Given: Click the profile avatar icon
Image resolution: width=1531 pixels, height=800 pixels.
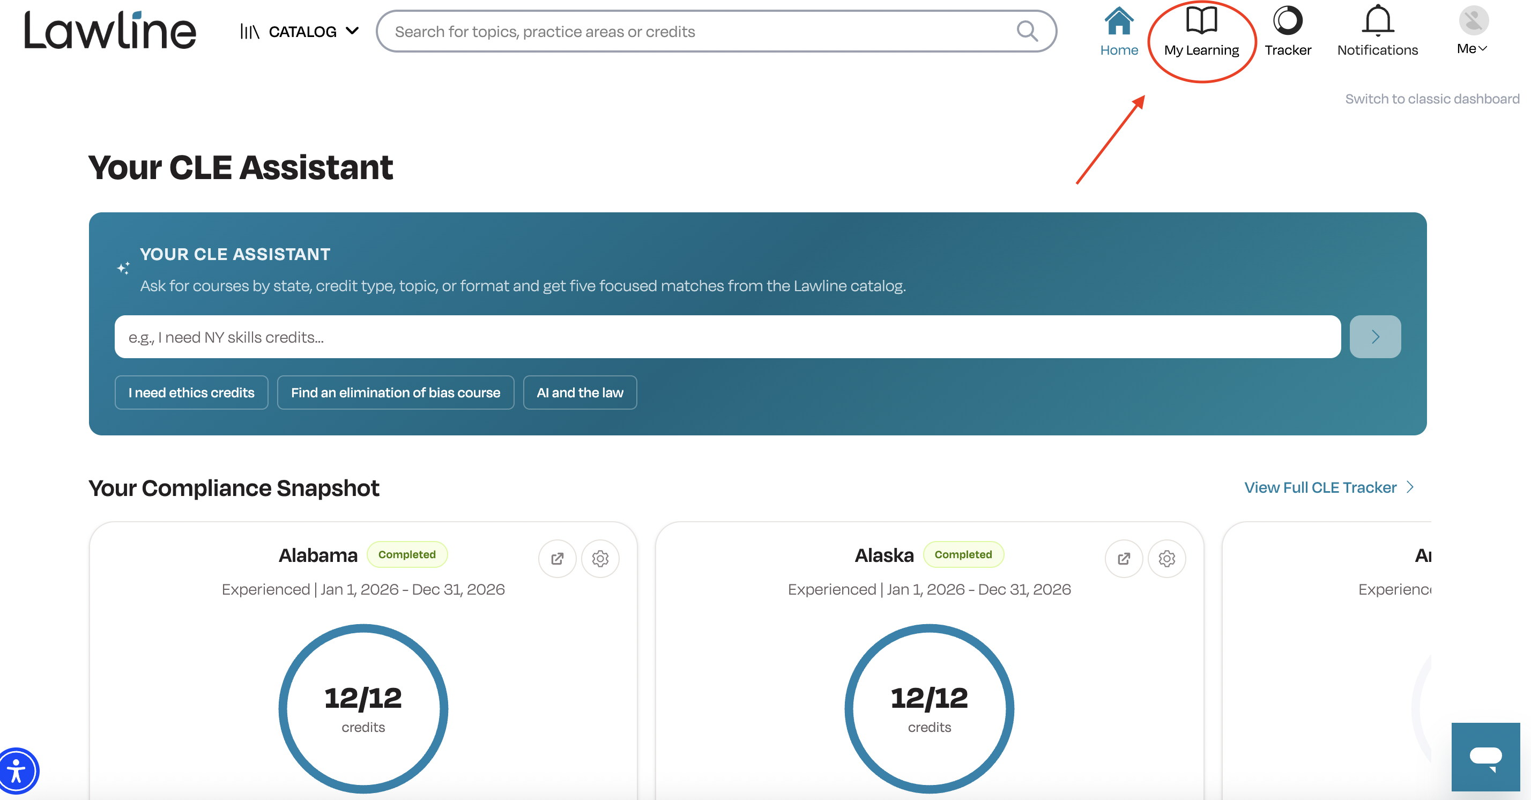Looking at the screenshot, I should point(1473,20).
